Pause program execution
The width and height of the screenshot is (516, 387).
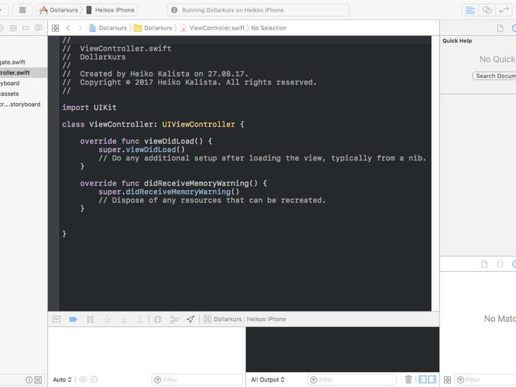90,319
